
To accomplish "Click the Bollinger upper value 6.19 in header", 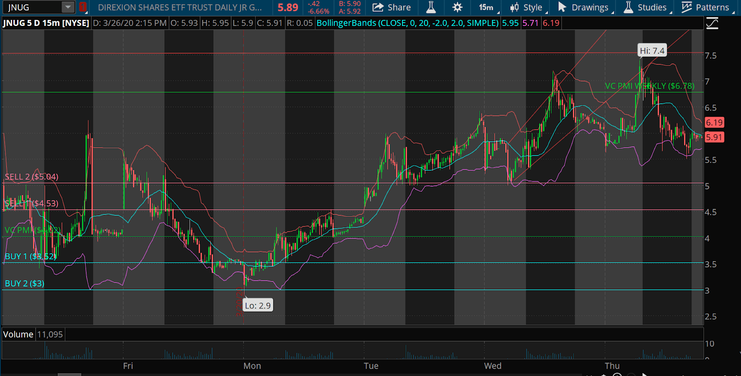I will 551,23.
